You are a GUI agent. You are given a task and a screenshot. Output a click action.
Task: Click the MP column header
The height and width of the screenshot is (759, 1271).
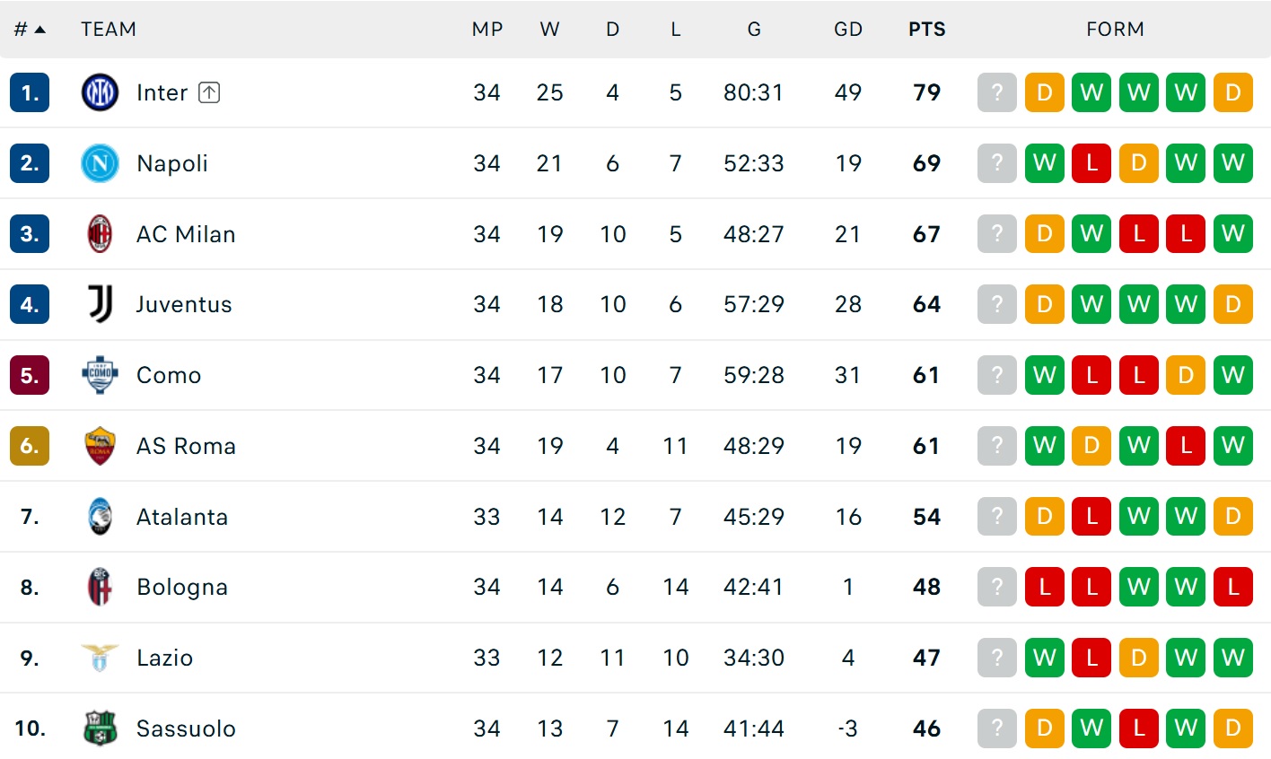tap(486, 30)
